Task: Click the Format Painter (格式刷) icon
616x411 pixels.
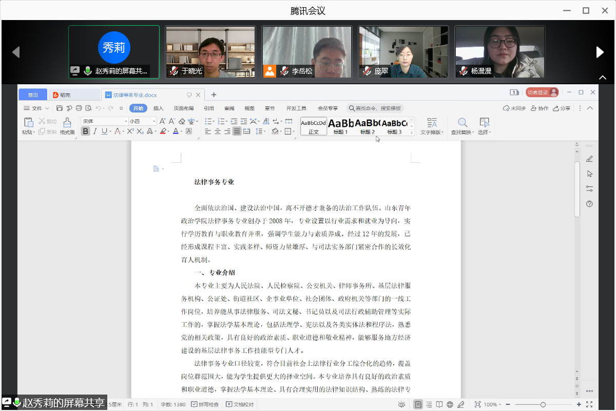Action: [x=67, y=123]
